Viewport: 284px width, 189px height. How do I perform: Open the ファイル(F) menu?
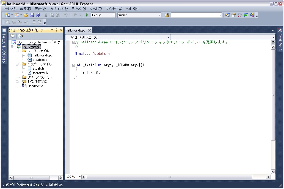pos(9,9)
